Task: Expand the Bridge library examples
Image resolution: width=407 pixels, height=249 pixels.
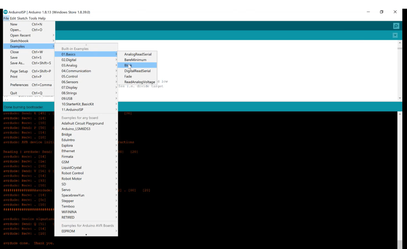Action: (86, 134)
